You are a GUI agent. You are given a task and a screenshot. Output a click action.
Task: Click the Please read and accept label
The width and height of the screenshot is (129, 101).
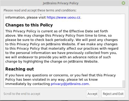click(40, 10)
